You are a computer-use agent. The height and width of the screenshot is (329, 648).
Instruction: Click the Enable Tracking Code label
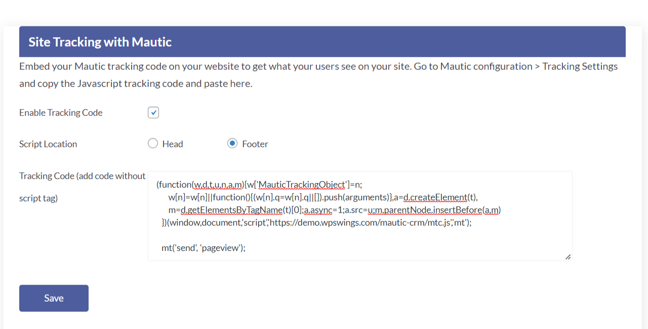(61, 113)
